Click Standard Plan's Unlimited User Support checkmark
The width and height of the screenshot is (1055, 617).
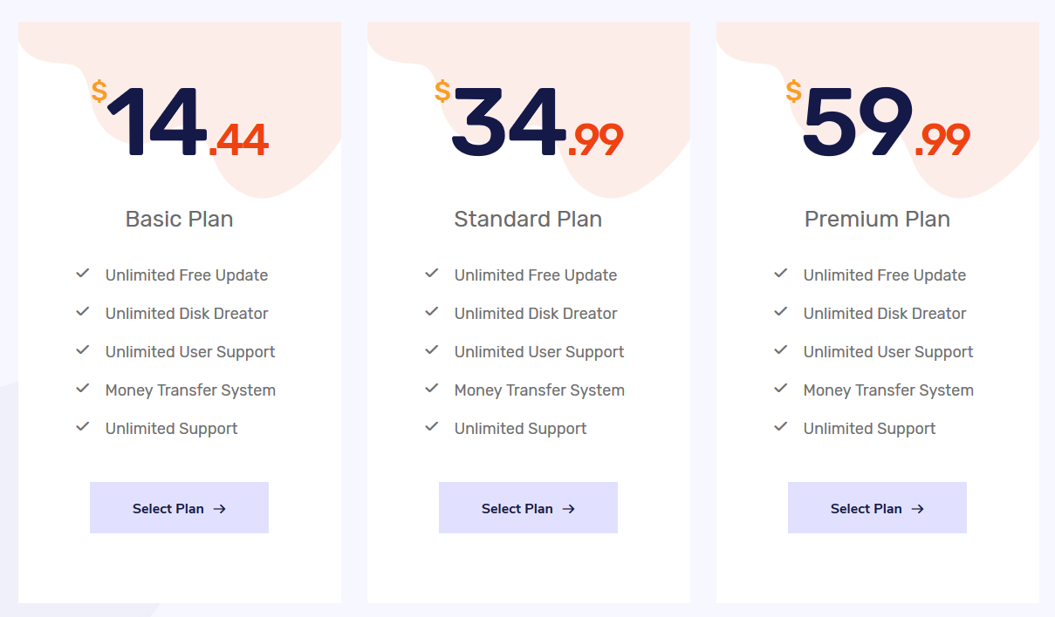(x=432, y=350)
